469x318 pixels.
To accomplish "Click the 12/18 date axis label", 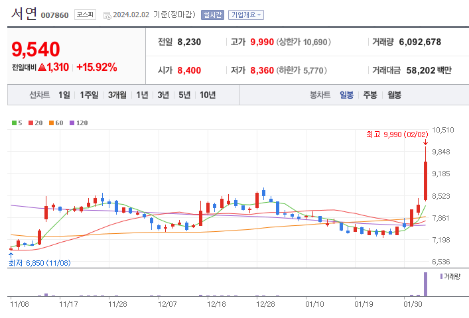I will (216, 304).
